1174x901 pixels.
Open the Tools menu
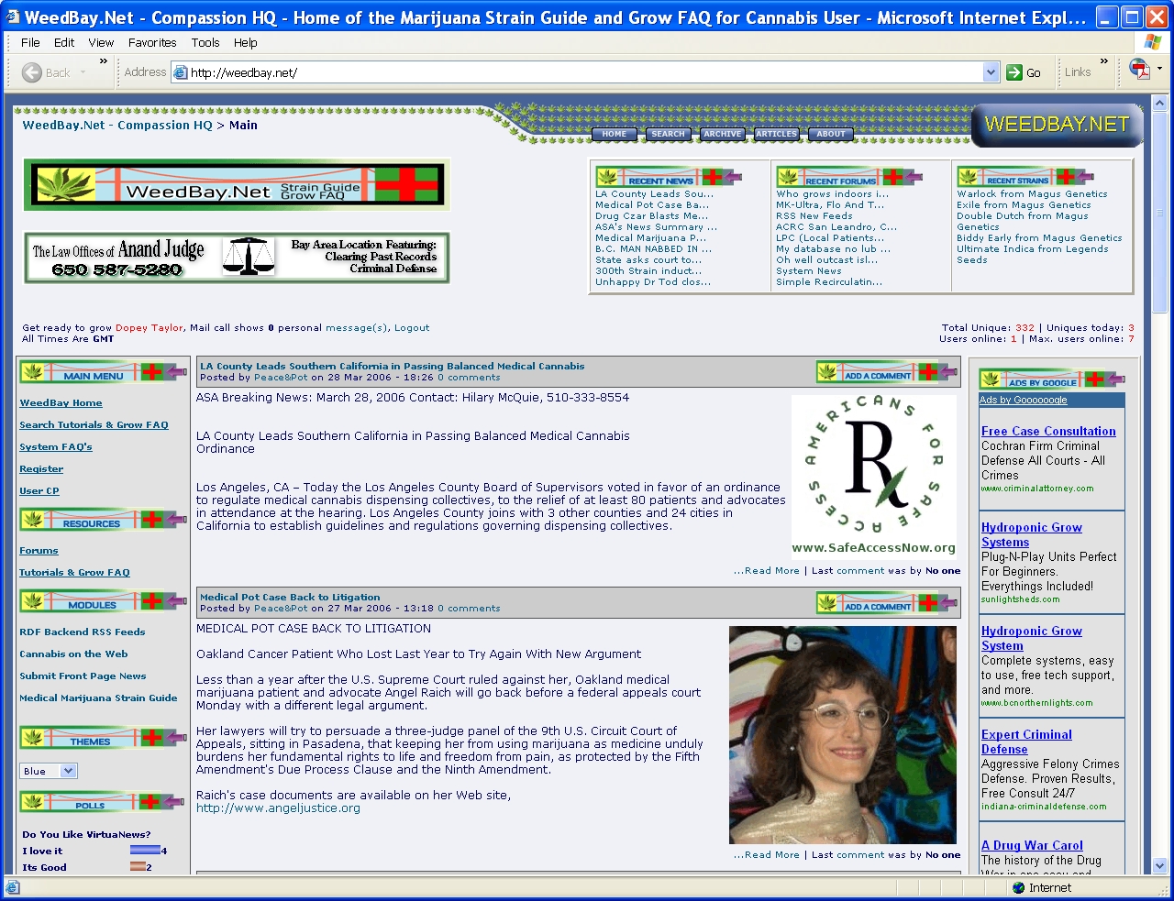pyautogui.click(x=205, y=42)
